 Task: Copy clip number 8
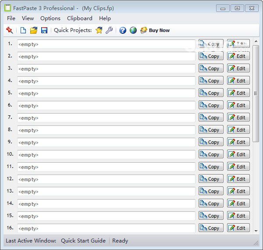pyautogui.click(x=211, y=129)
